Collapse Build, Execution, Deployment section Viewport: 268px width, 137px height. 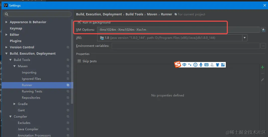(7, 53)
